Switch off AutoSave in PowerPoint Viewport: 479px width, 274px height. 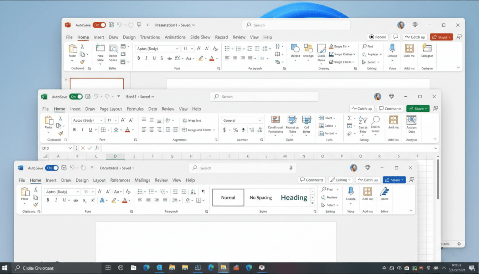pyautogui.click(x=99, y=25)
